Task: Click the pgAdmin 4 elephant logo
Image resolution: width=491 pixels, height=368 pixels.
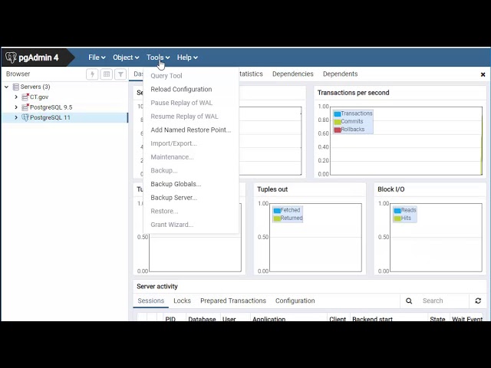Action: click(x=11, y=58)
